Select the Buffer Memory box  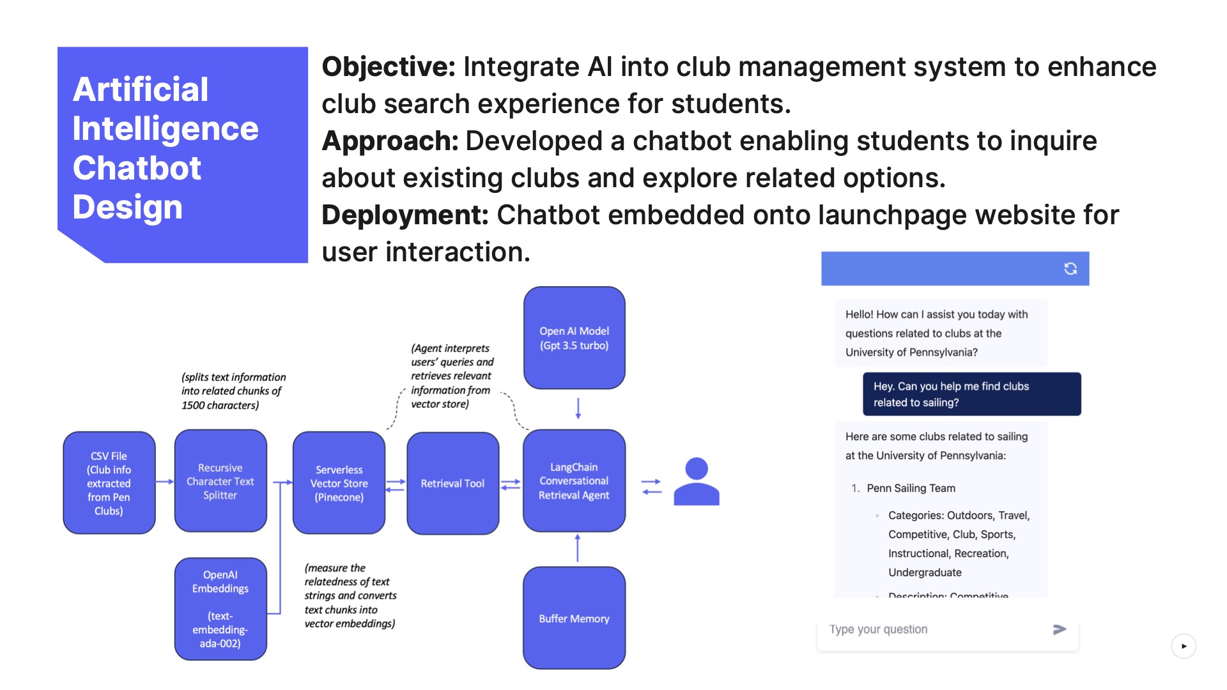coord(574,618)
